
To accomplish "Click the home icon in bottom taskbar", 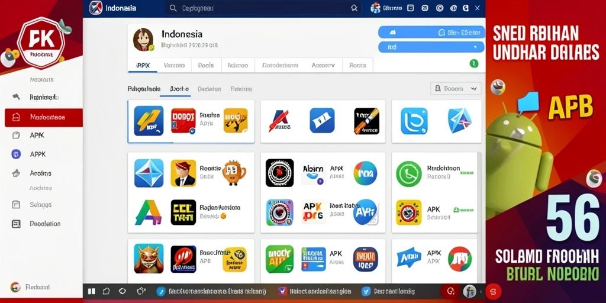I will (107, 291).
